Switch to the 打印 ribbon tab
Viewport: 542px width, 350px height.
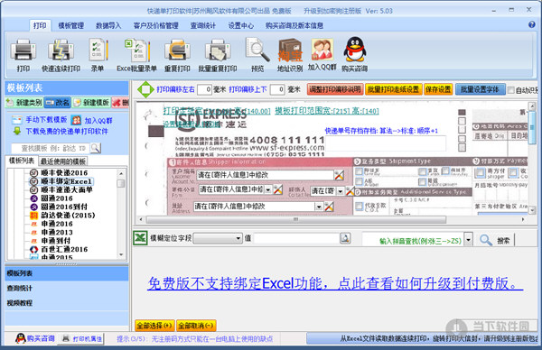[40, 25]
